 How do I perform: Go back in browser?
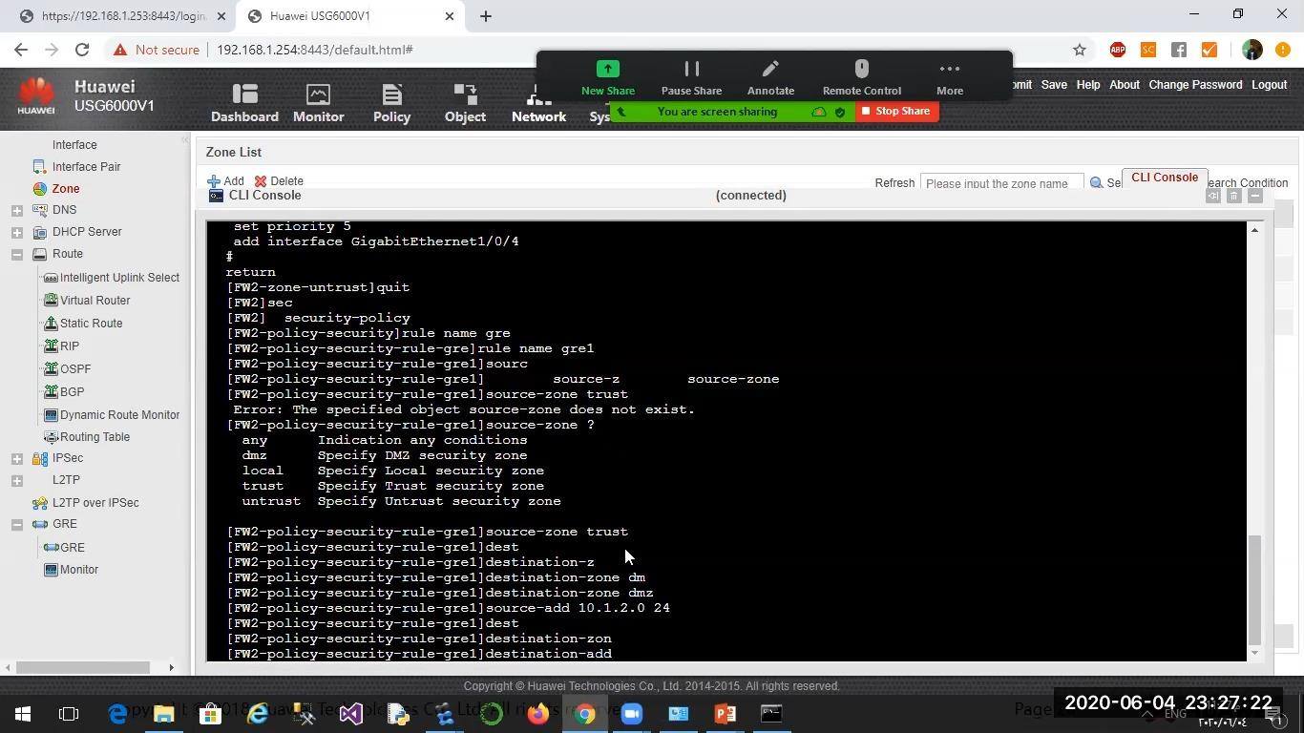click(21, 50)
